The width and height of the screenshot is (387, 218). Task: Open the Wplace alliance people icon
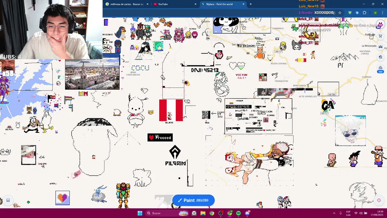tap(380, 47)
